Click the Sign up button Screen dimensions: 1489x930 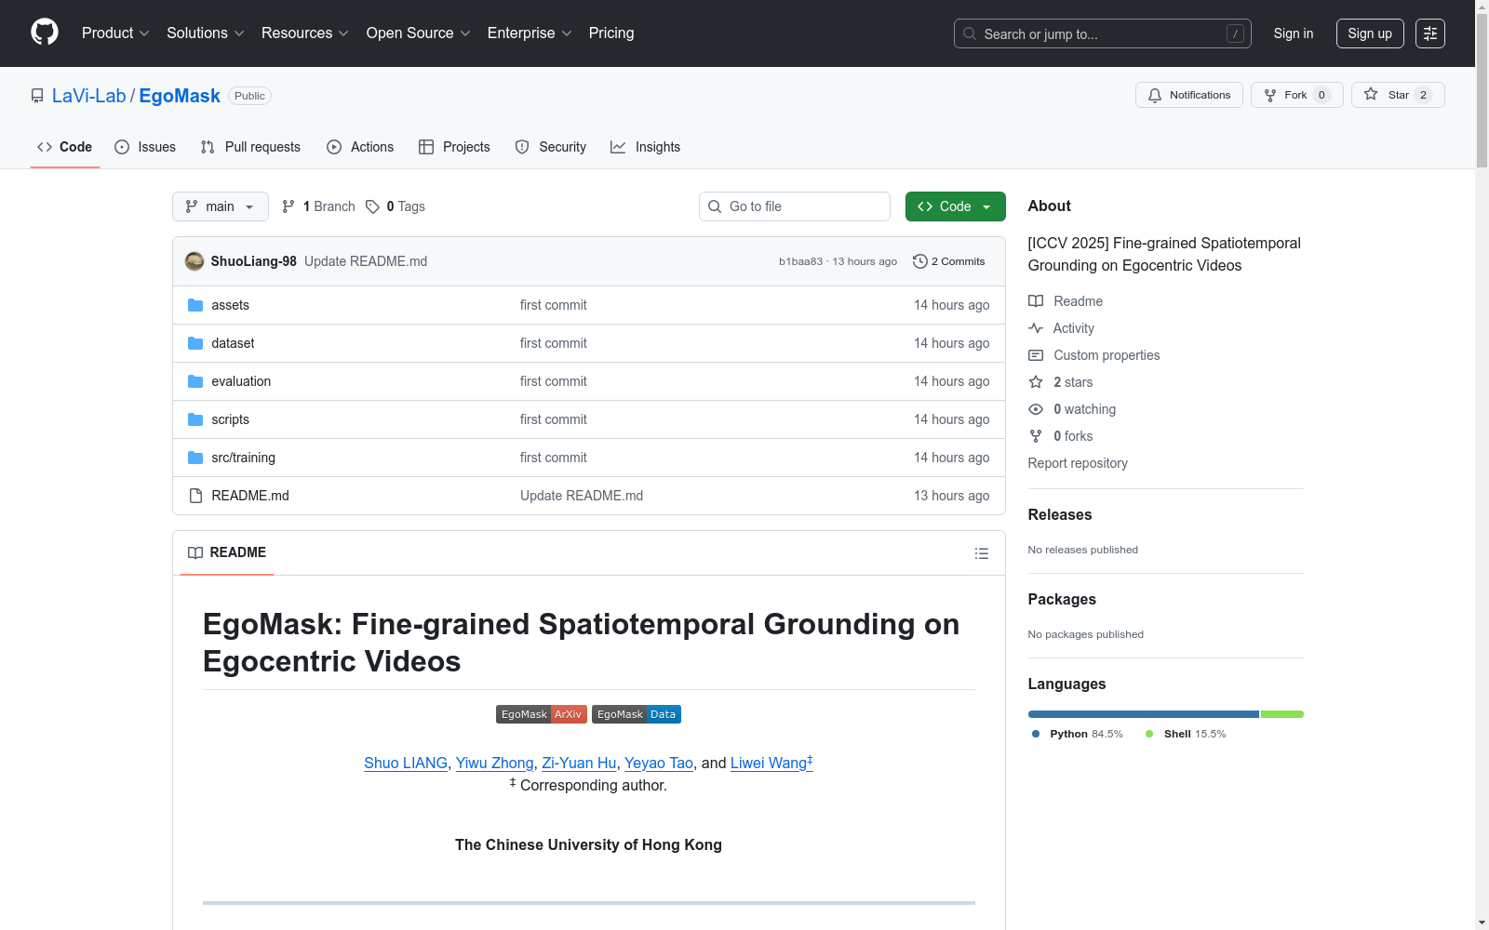click(x=1370, y=33)
